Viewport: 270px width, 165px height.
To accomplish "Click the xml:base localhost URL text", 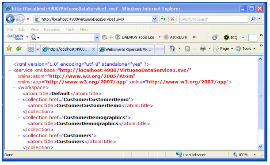I will pyautogui.click(x=125, y=70).
